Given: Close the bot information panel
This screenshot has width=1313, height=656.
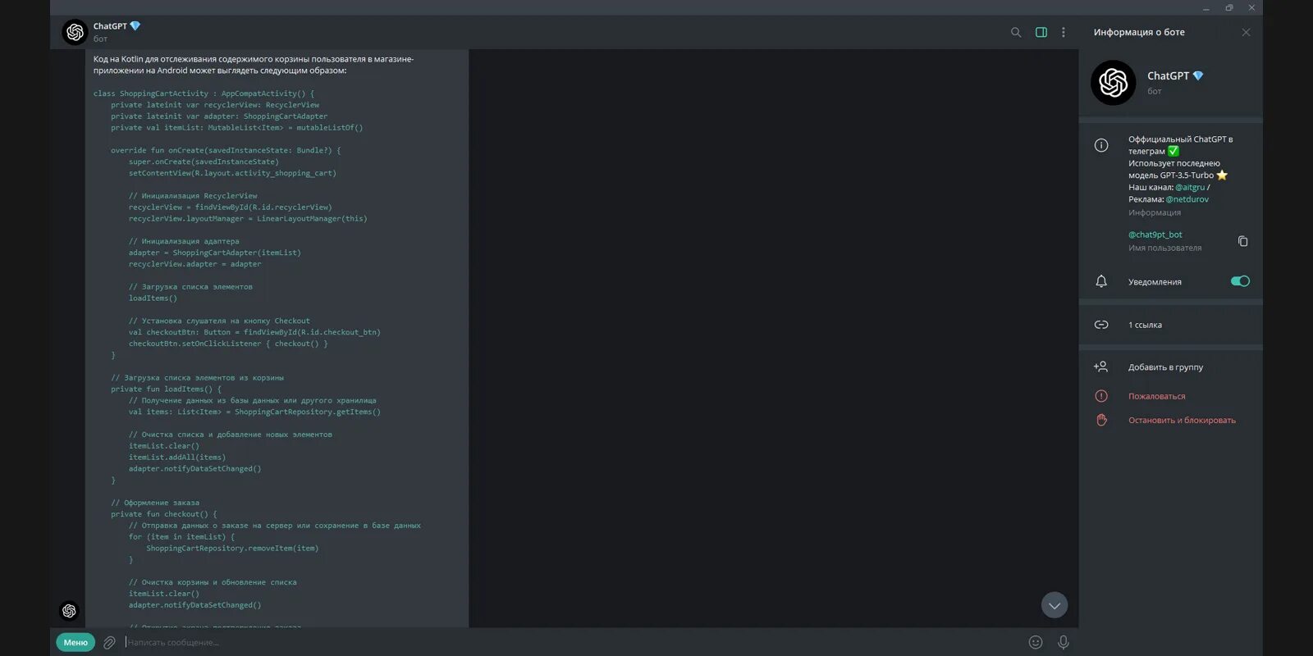Looking at the screenshot, I should tap(1246, 33).
